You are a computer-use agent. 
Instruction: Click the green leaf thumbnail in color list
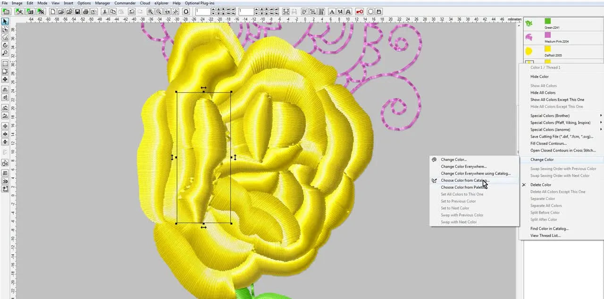coord(529,23)
